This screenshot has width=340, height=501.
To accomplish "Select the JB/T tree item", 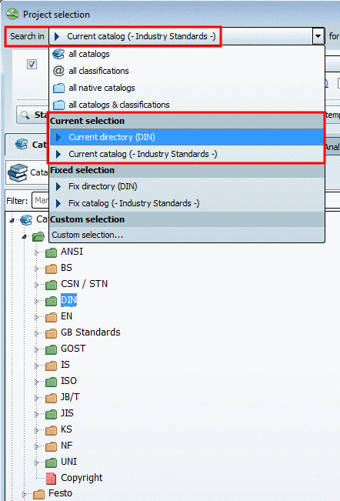I will click(x=70, y=397).
